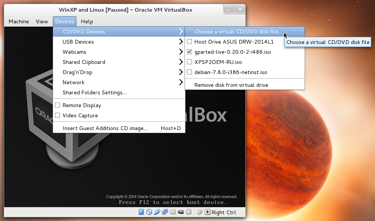The image size is (375, 221).
Task: Click the mouse integration status icon
Action: point(199,212)
